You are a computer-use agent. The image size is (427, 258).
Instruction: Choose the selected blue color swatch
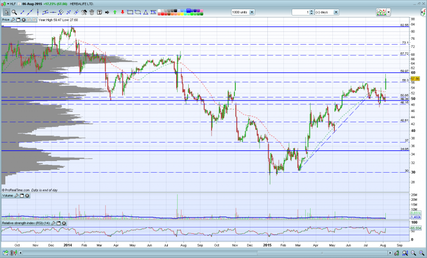(x=188, y=11)
